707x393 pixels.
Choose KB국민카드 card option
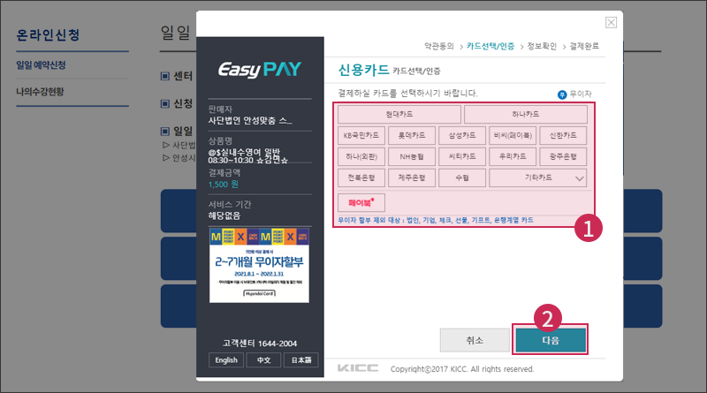[361, 135]
